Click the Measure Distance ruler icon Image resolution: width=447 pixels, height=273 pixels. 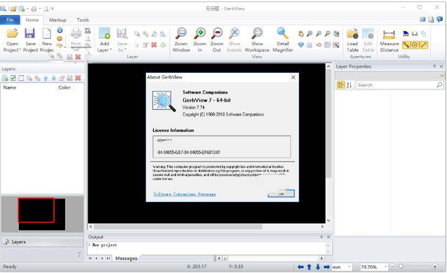tap(389, 34)
